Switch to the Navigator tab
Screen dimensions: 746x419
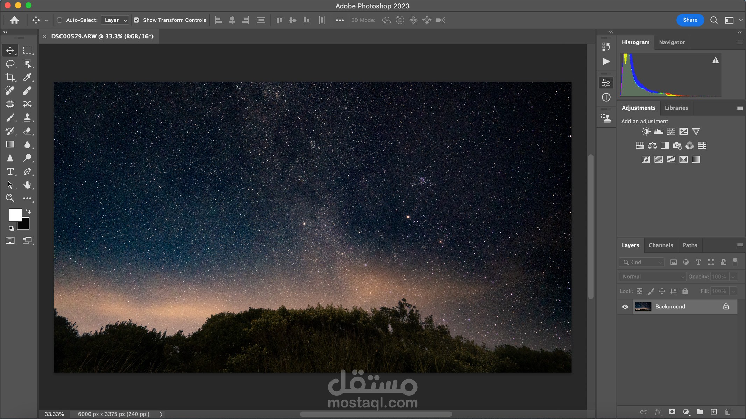tap(672, 42)
